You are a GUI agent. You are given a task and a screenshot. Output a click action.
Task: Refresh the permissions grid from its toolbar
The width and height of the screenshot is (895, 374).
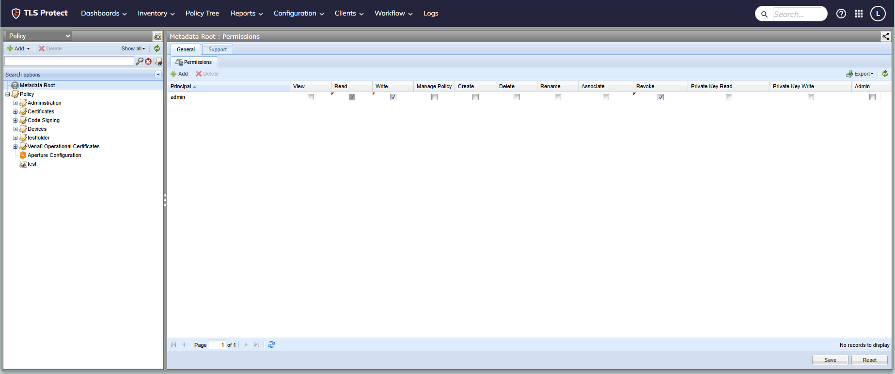pos(885,74)
